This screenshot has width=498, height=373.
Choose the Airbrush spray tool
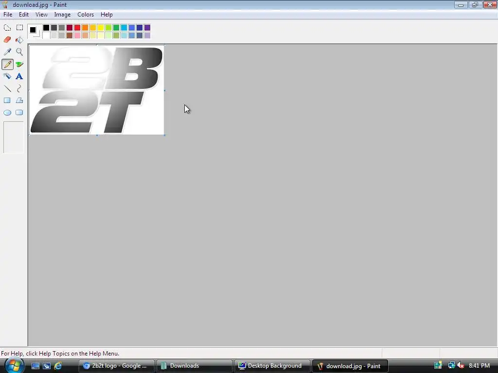pyautogui.click(x=7, y=76)
